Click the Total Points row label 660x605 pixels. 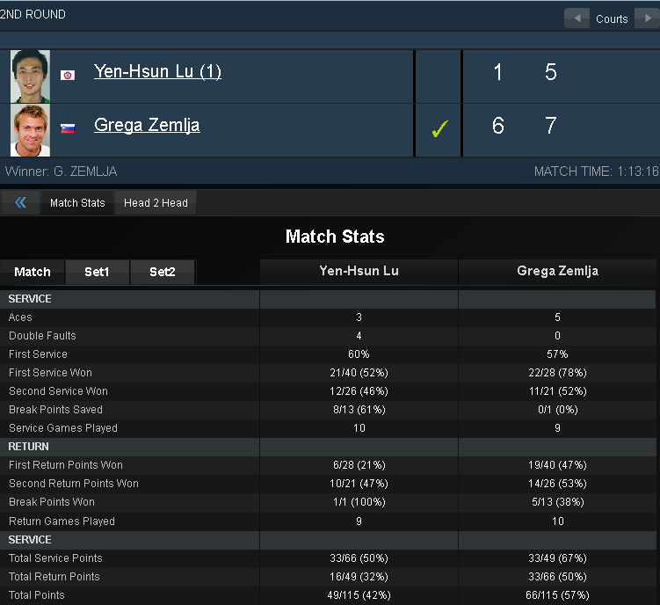pos(37,595)
